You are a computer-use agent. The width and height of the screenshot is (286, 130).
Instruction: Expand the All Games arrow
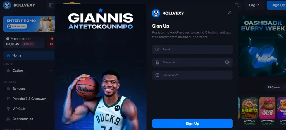tap(285, 87)
